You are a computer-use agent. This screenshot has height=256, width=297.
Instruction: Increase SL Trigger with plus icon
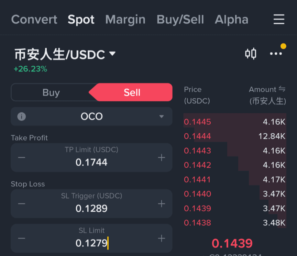[x=161, y=204]
